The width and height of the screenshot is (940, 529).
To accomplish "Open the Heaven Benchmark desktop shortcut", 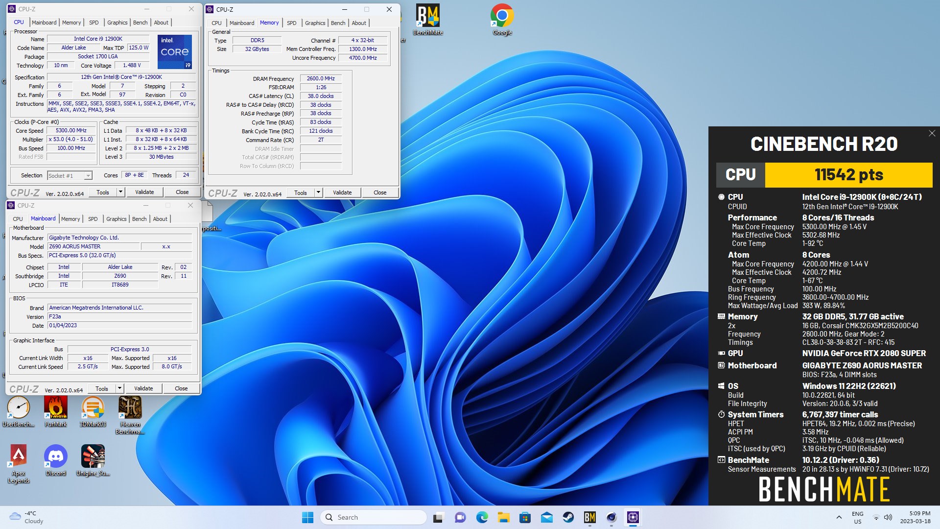I will point(130,415).
